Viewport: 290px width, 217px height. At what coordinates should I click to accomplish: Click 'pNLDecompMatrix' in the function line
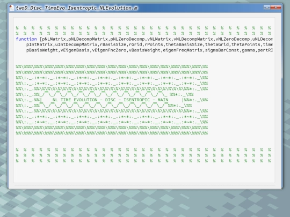click(x=88, y=39)
